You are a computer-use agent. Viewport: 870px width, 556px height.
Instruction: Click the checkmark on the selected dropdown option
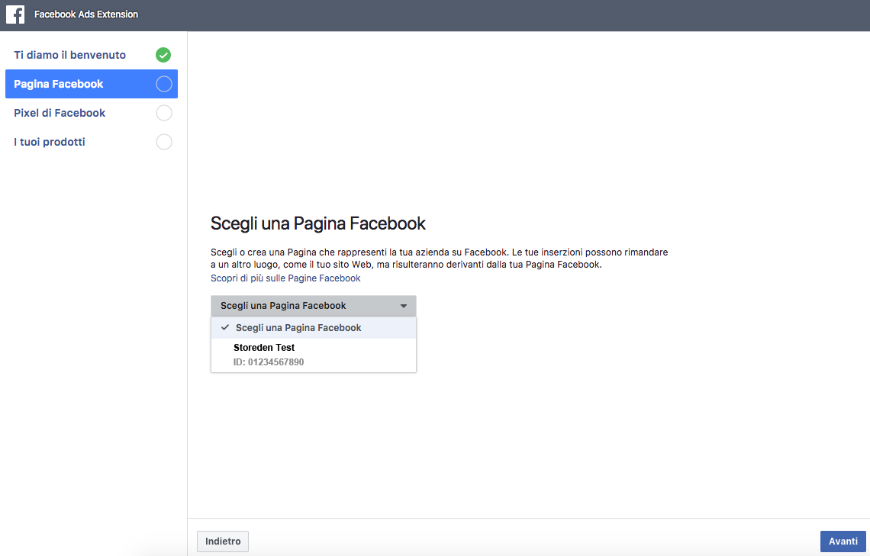(225, 327)
